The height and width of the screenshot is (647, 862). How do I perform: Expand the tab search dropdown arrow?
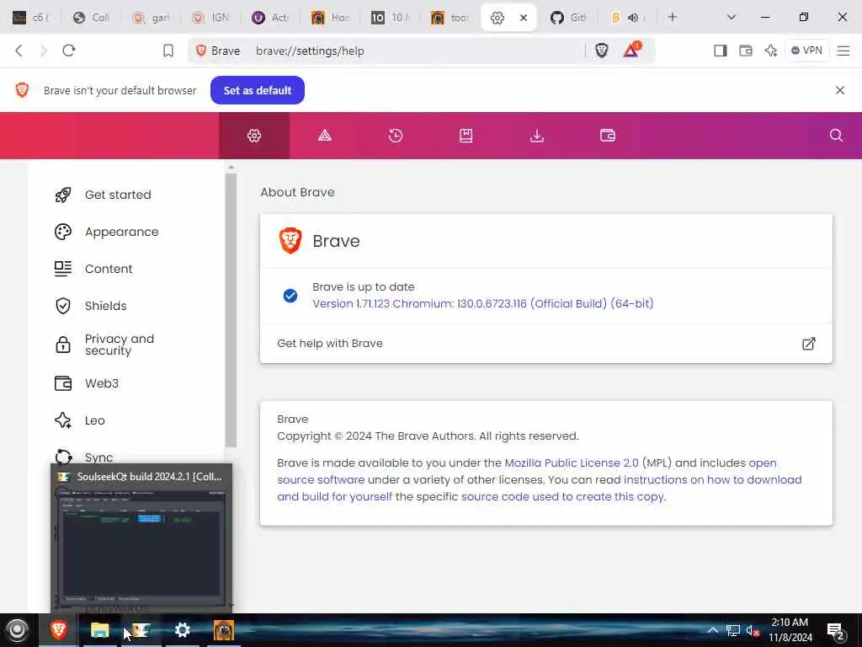pyautogui.click(x=732, y=18)
